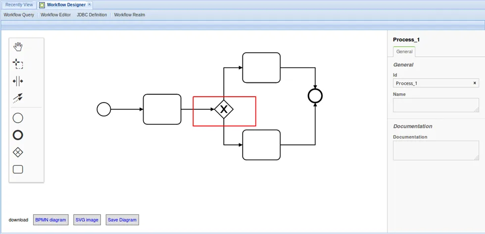Viewport: 485px width, 234px height.
Task: Activate the create/remove space tool
Action: (x=18, y=81)
